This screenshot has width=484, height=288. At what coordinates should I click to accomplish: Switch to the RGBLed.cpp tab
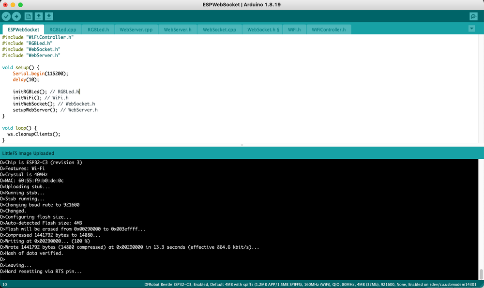[x=63, y=30]
